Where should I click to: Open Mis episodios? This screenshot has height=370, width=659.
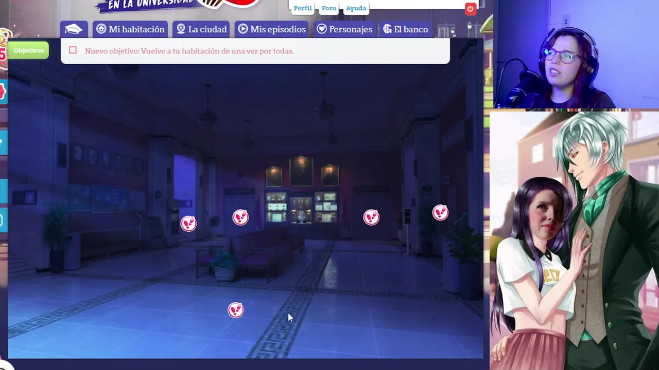click(x=271, y=29)
